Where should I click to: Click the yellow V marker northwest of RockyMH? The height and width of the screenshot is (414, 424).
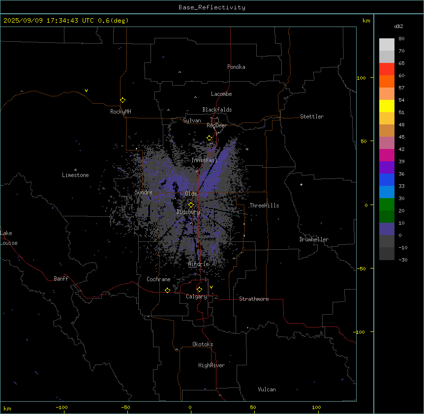click(86, 90)
